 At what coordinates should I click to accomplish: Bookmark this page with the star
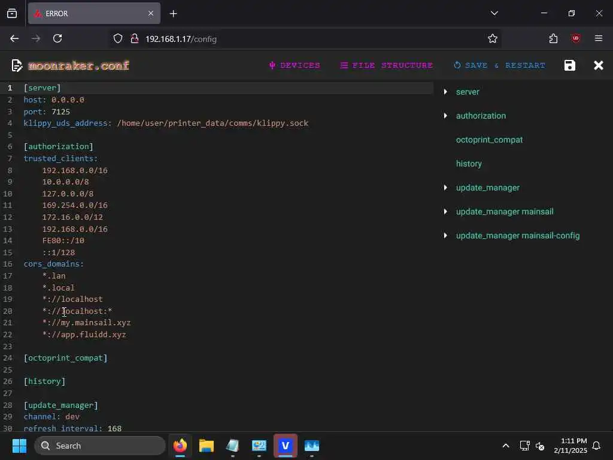pyautogui.click(x=493, y=38)
